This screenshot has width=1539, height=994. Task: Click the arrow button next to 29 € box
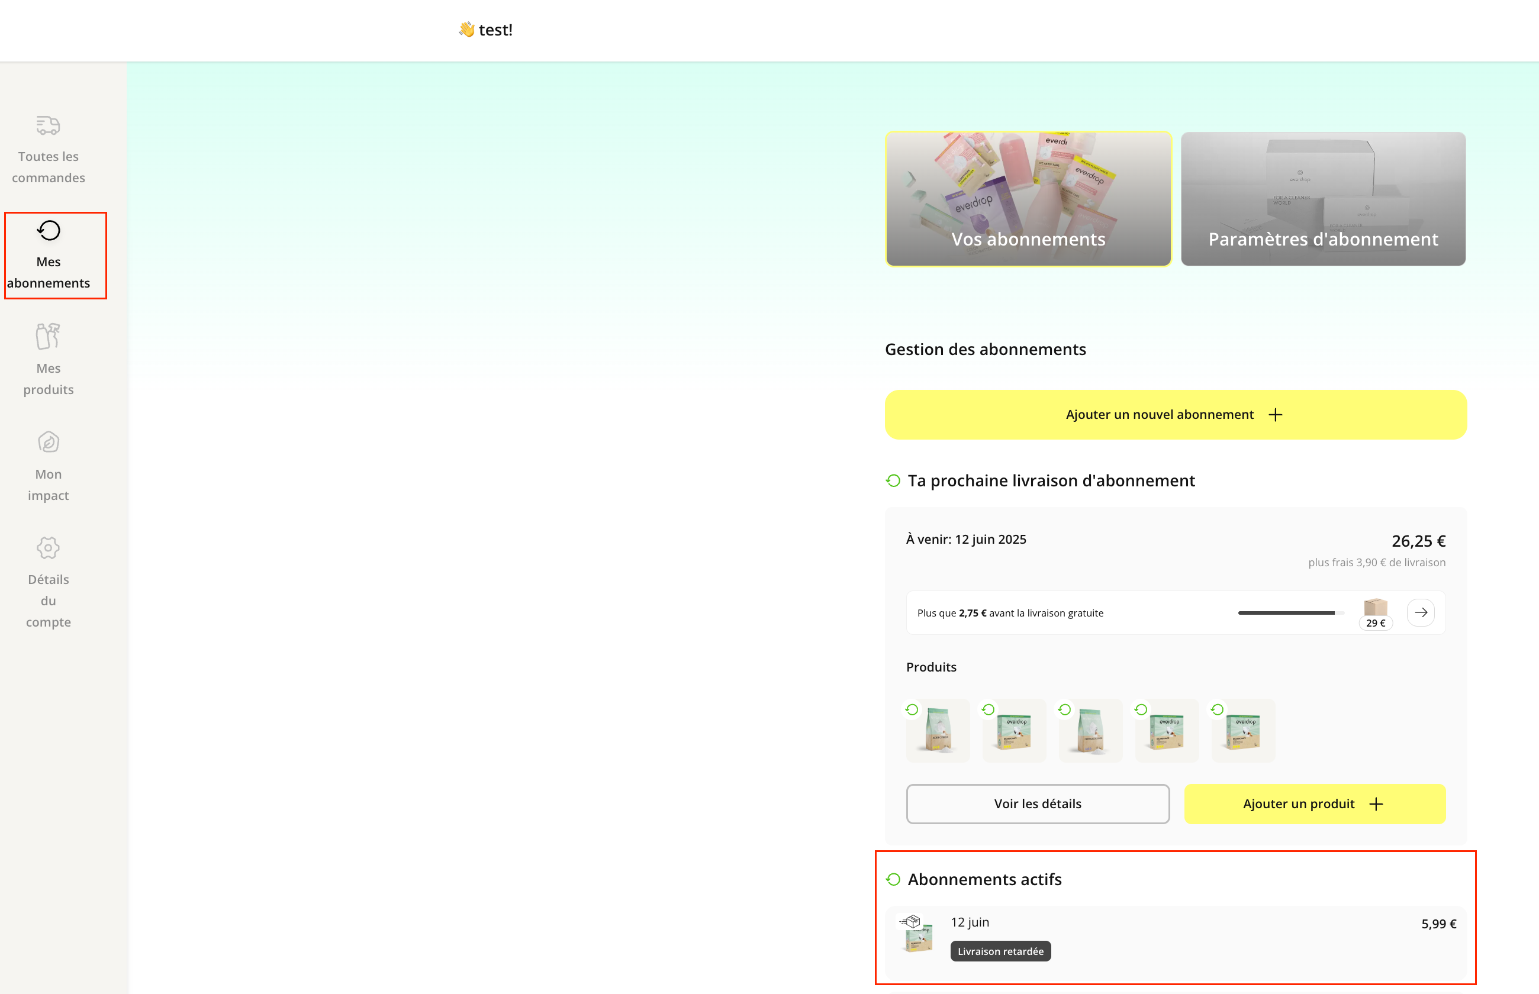click(1420, 612)
